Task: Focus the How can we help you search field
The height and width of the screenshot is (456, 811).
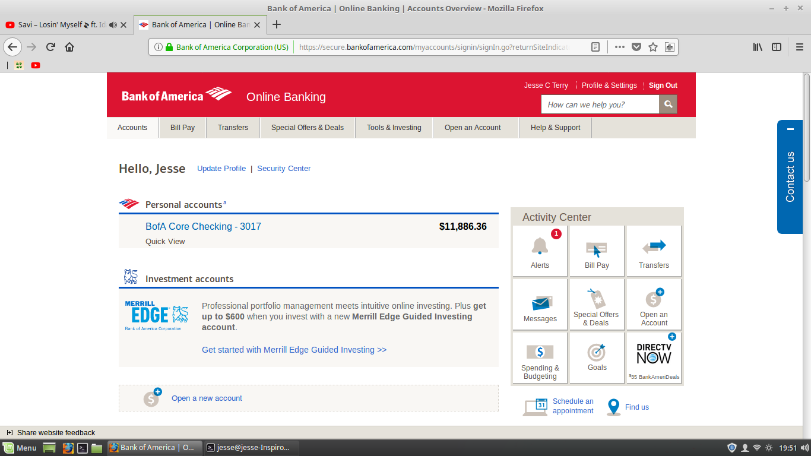Action: 600,104
